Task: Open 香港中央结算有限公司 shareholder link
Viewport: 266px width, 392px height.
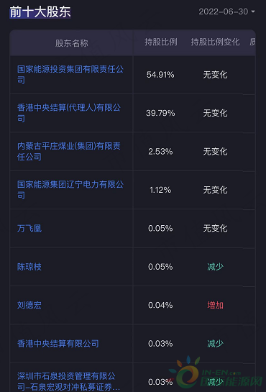Action: [58, 344]
